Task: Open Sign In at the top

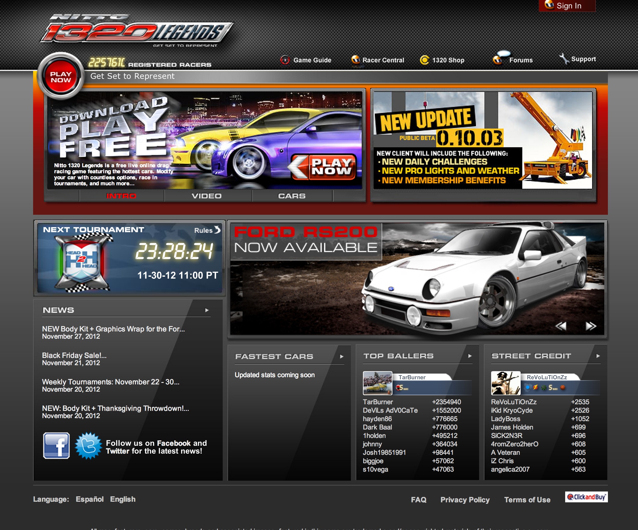Action: (x=567, y=6)
